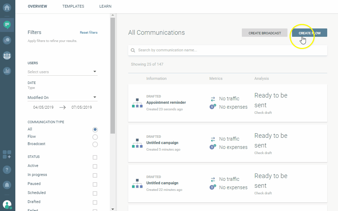Click the Home icon in left sidebar

coord(7,7)
